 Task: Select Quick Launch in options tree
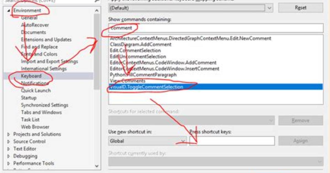tap(36, 91)
